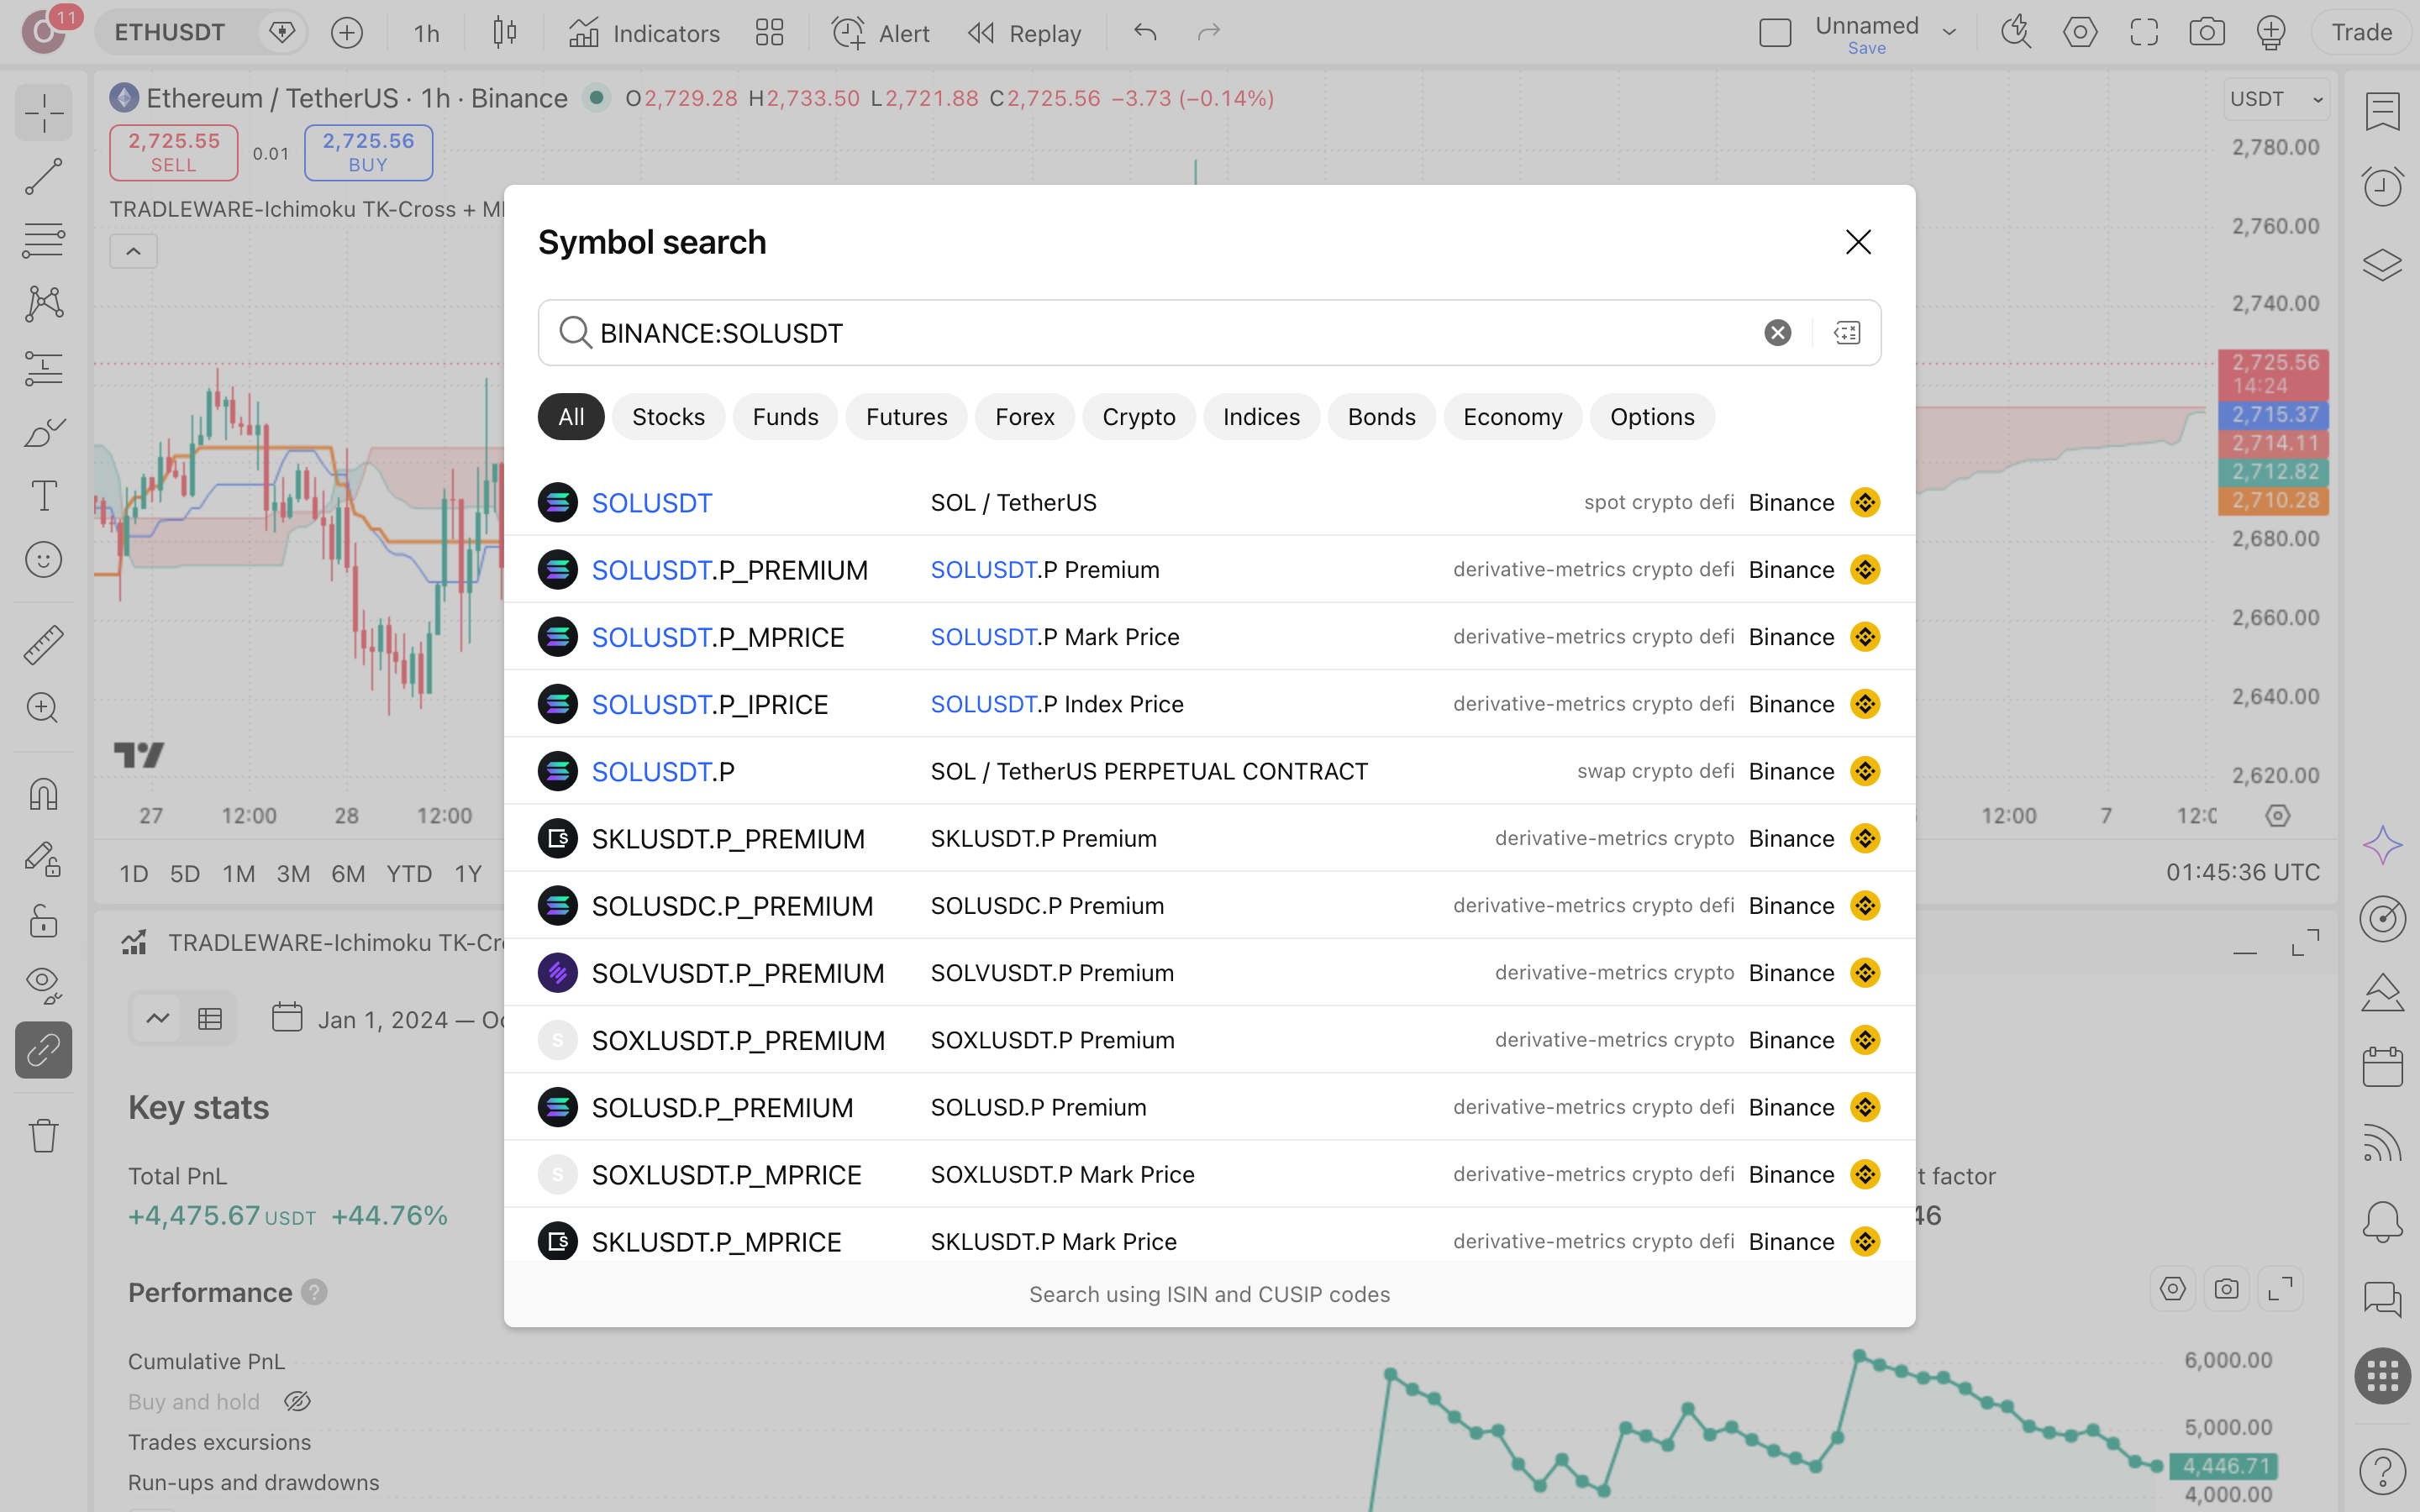
Task: Show the Buy and hold line
Action: [x=297, y=1402]
